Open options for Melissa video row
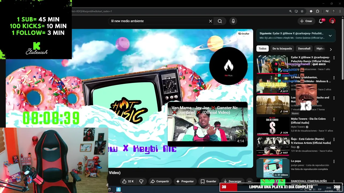 [334, 78]
